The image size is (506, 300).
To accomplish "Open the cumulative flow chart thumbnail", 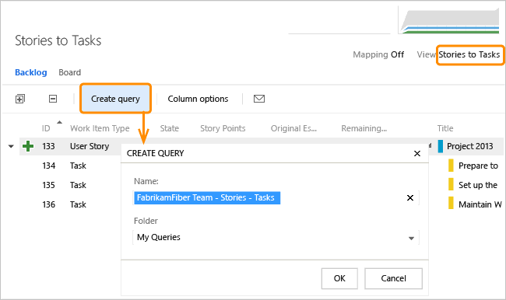I will 449,20.
